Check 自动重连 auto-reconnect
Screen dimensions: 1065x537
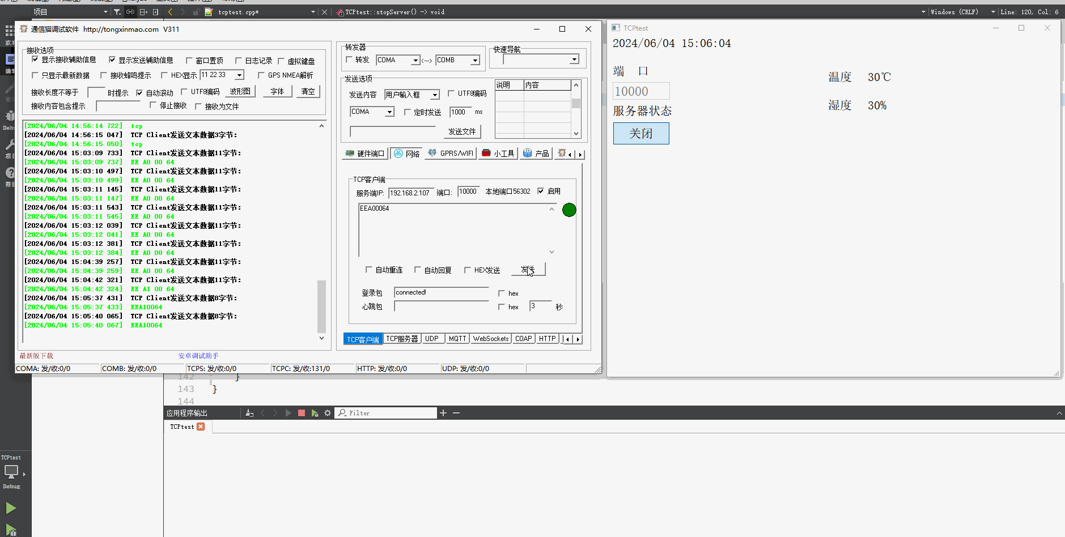pyautogui.click(x=369, y=270)
